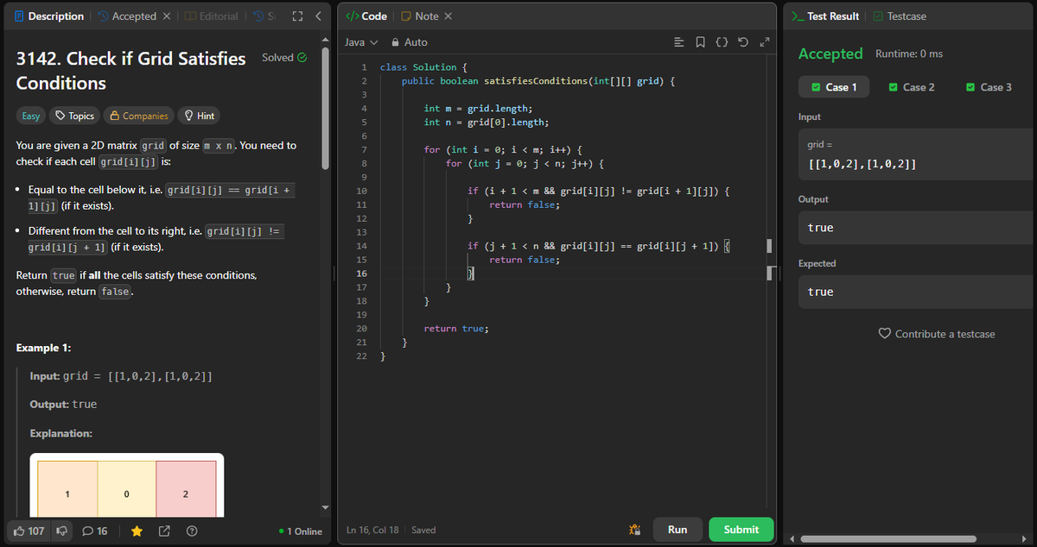
Task: Collapse the description panel with the chevron
Action: coord(317,16)
